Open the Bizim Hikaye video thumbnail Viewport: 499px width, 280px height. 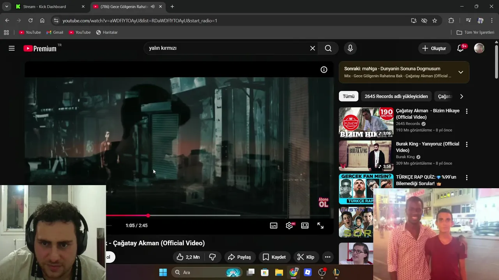click(366, 122)
